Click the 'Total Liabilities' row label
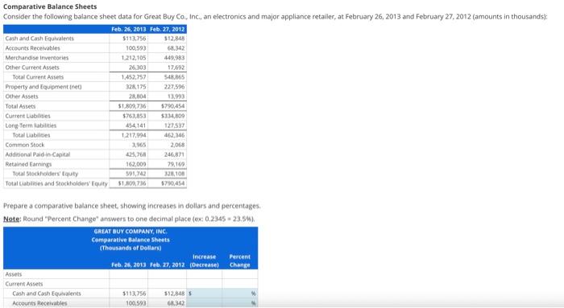Screen dimensions: 564x308 tap(31, 135)
